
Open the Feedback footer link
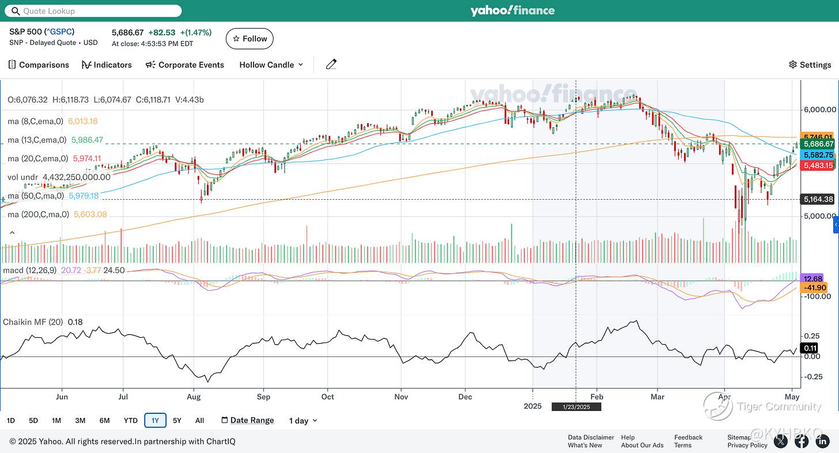point(688,437)
